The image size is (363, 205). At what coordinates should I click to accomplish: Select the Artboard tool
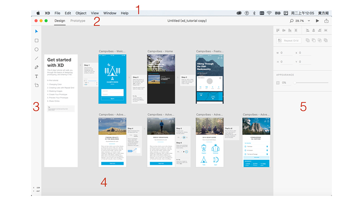[37, 85]
